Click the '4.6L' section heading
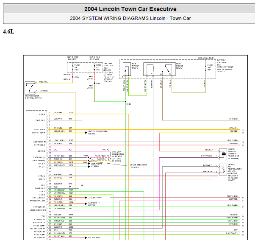Screen dimensions: 255x240 coord(8,31)
